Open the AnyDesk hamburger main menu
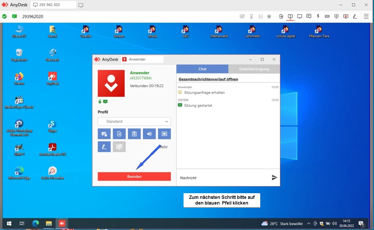The width and height of the screenshot is (374, 230). [x=366, y=16]
